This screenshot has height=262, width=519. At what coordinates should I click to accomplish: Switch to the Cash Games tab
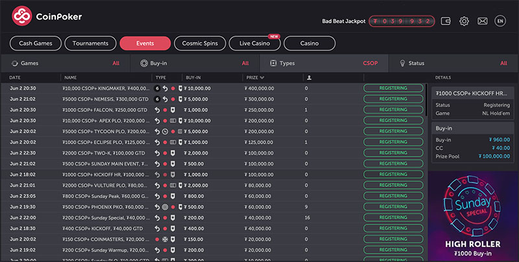tap(36, 43)
